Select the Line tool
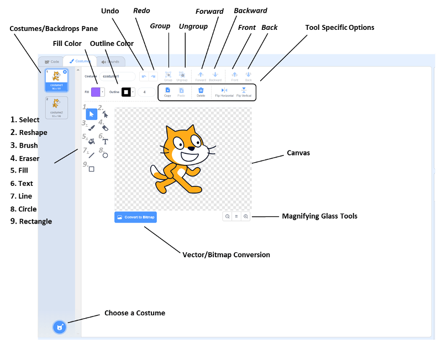Screen dimensions: 442x348 click(91, 155)
